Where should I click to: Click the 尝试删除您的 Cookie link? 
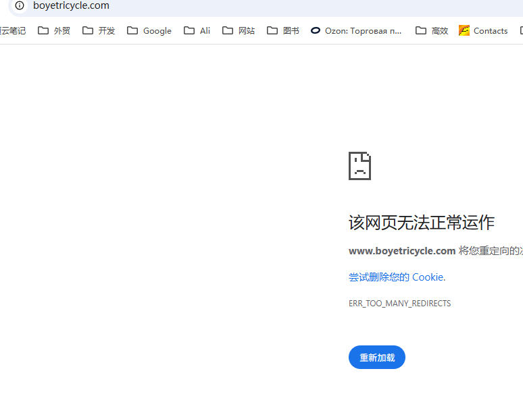click(x=397, y=277)
